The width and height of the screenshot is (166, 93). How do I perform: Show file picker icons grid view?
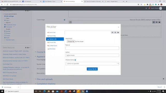point(112,33)
